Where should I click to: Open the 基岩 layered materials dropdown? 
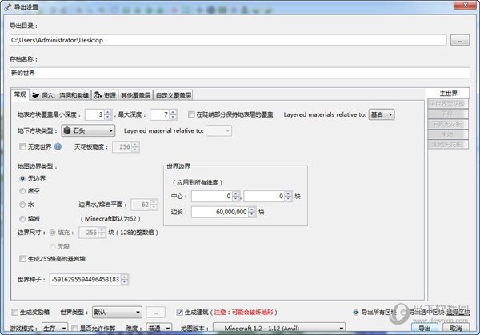(x=381, y=114)
